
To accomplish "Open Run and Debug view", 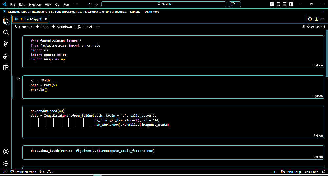I will click(x=6, y=56).
